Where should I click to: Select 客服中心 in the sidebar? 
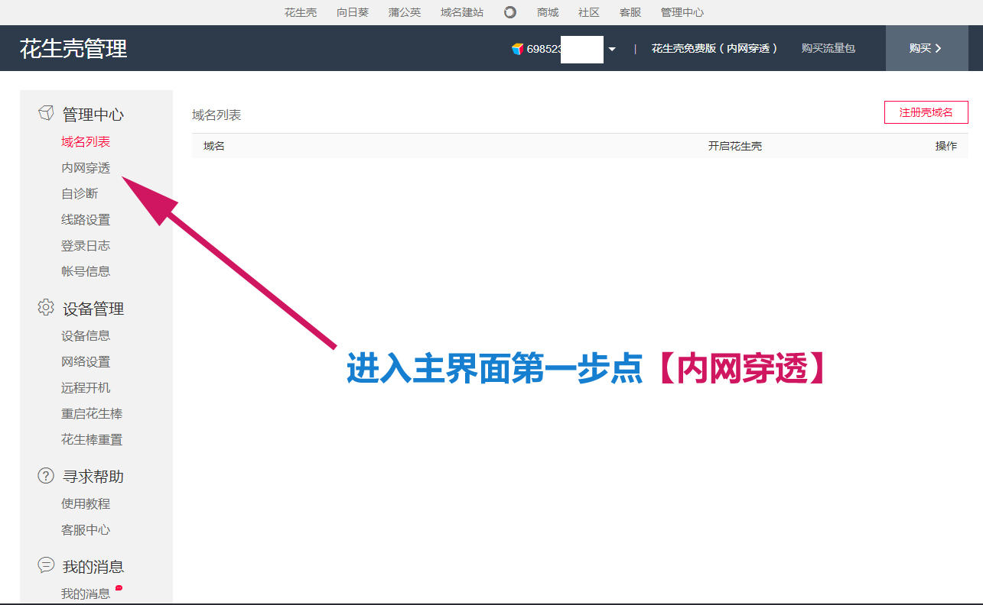pyautogui.click(x=86, y=530)
